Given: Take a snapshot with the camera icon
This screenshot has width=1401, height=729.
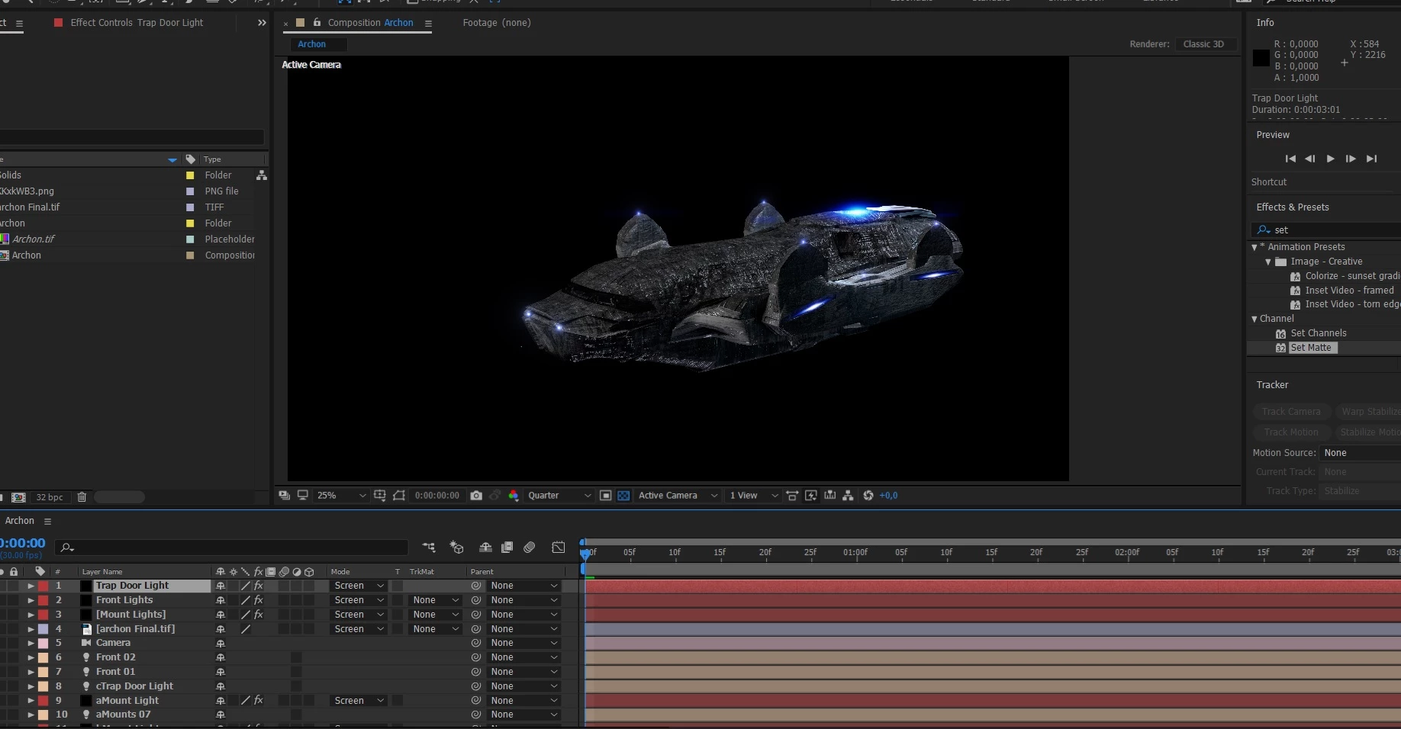Looking at the screenshot, I should pyautogui.click(x=476, y=496).
